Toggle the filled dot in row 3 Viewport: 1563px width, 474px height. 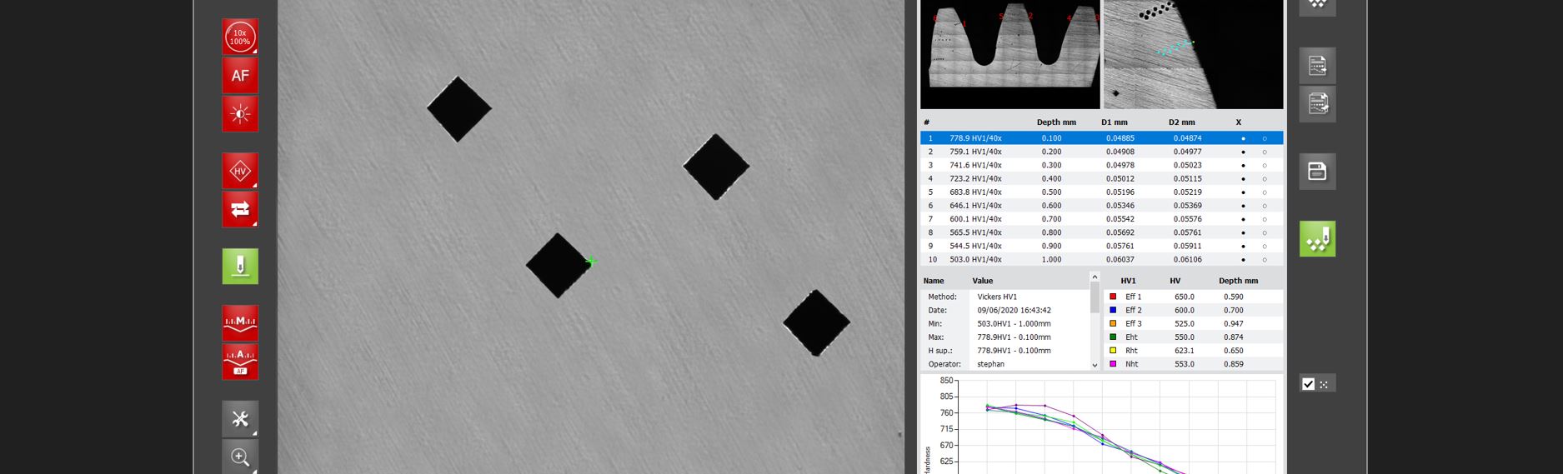(1243, 166)
